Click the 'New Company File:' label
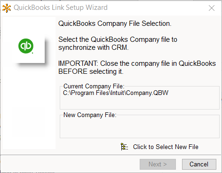 pos(90,115)
